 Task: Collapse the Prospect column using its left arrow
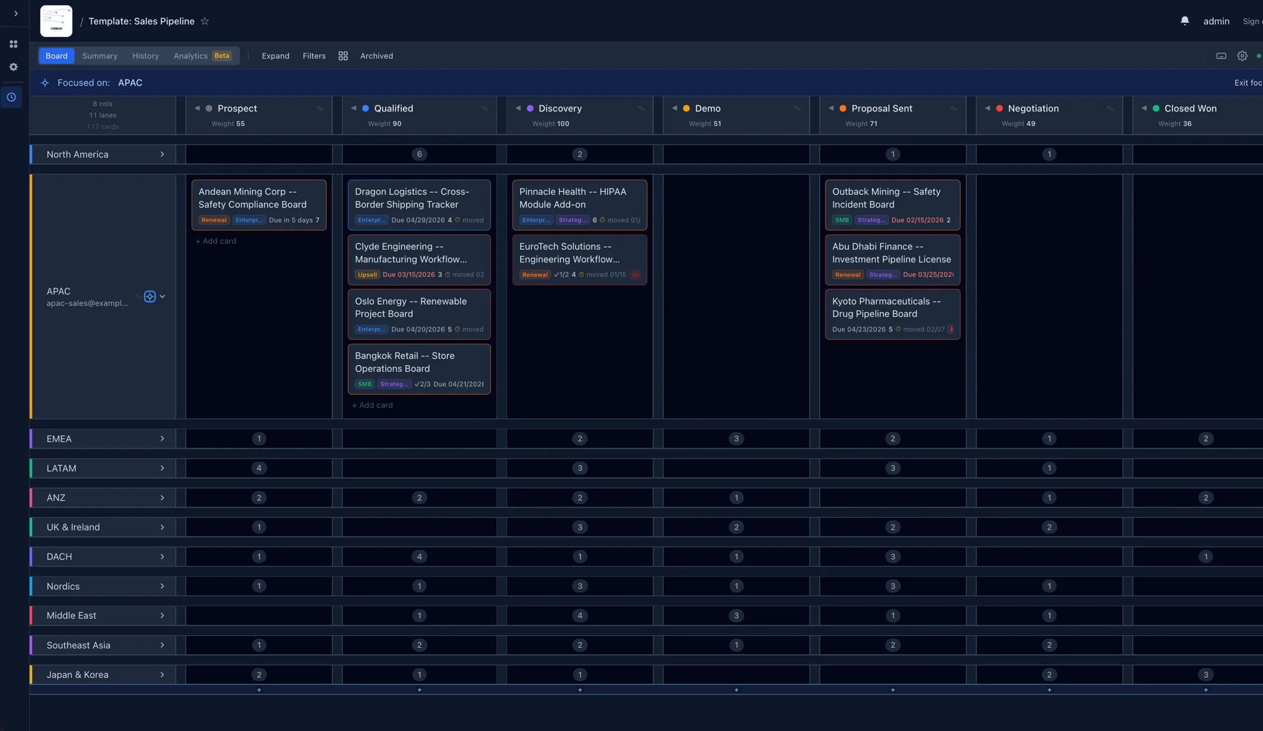[x=198, y=108]
